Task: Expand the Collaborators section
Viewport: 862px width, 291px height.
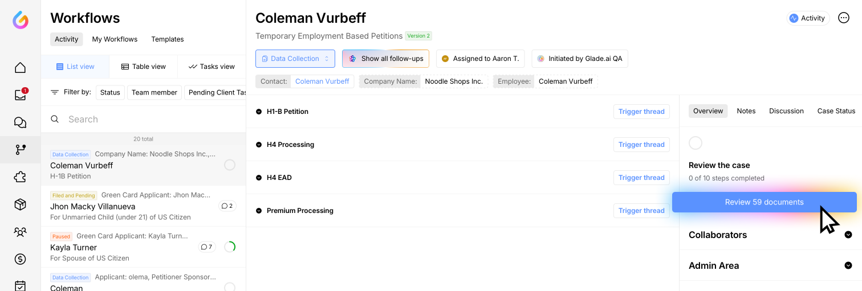Action: (x=848, y=235)
